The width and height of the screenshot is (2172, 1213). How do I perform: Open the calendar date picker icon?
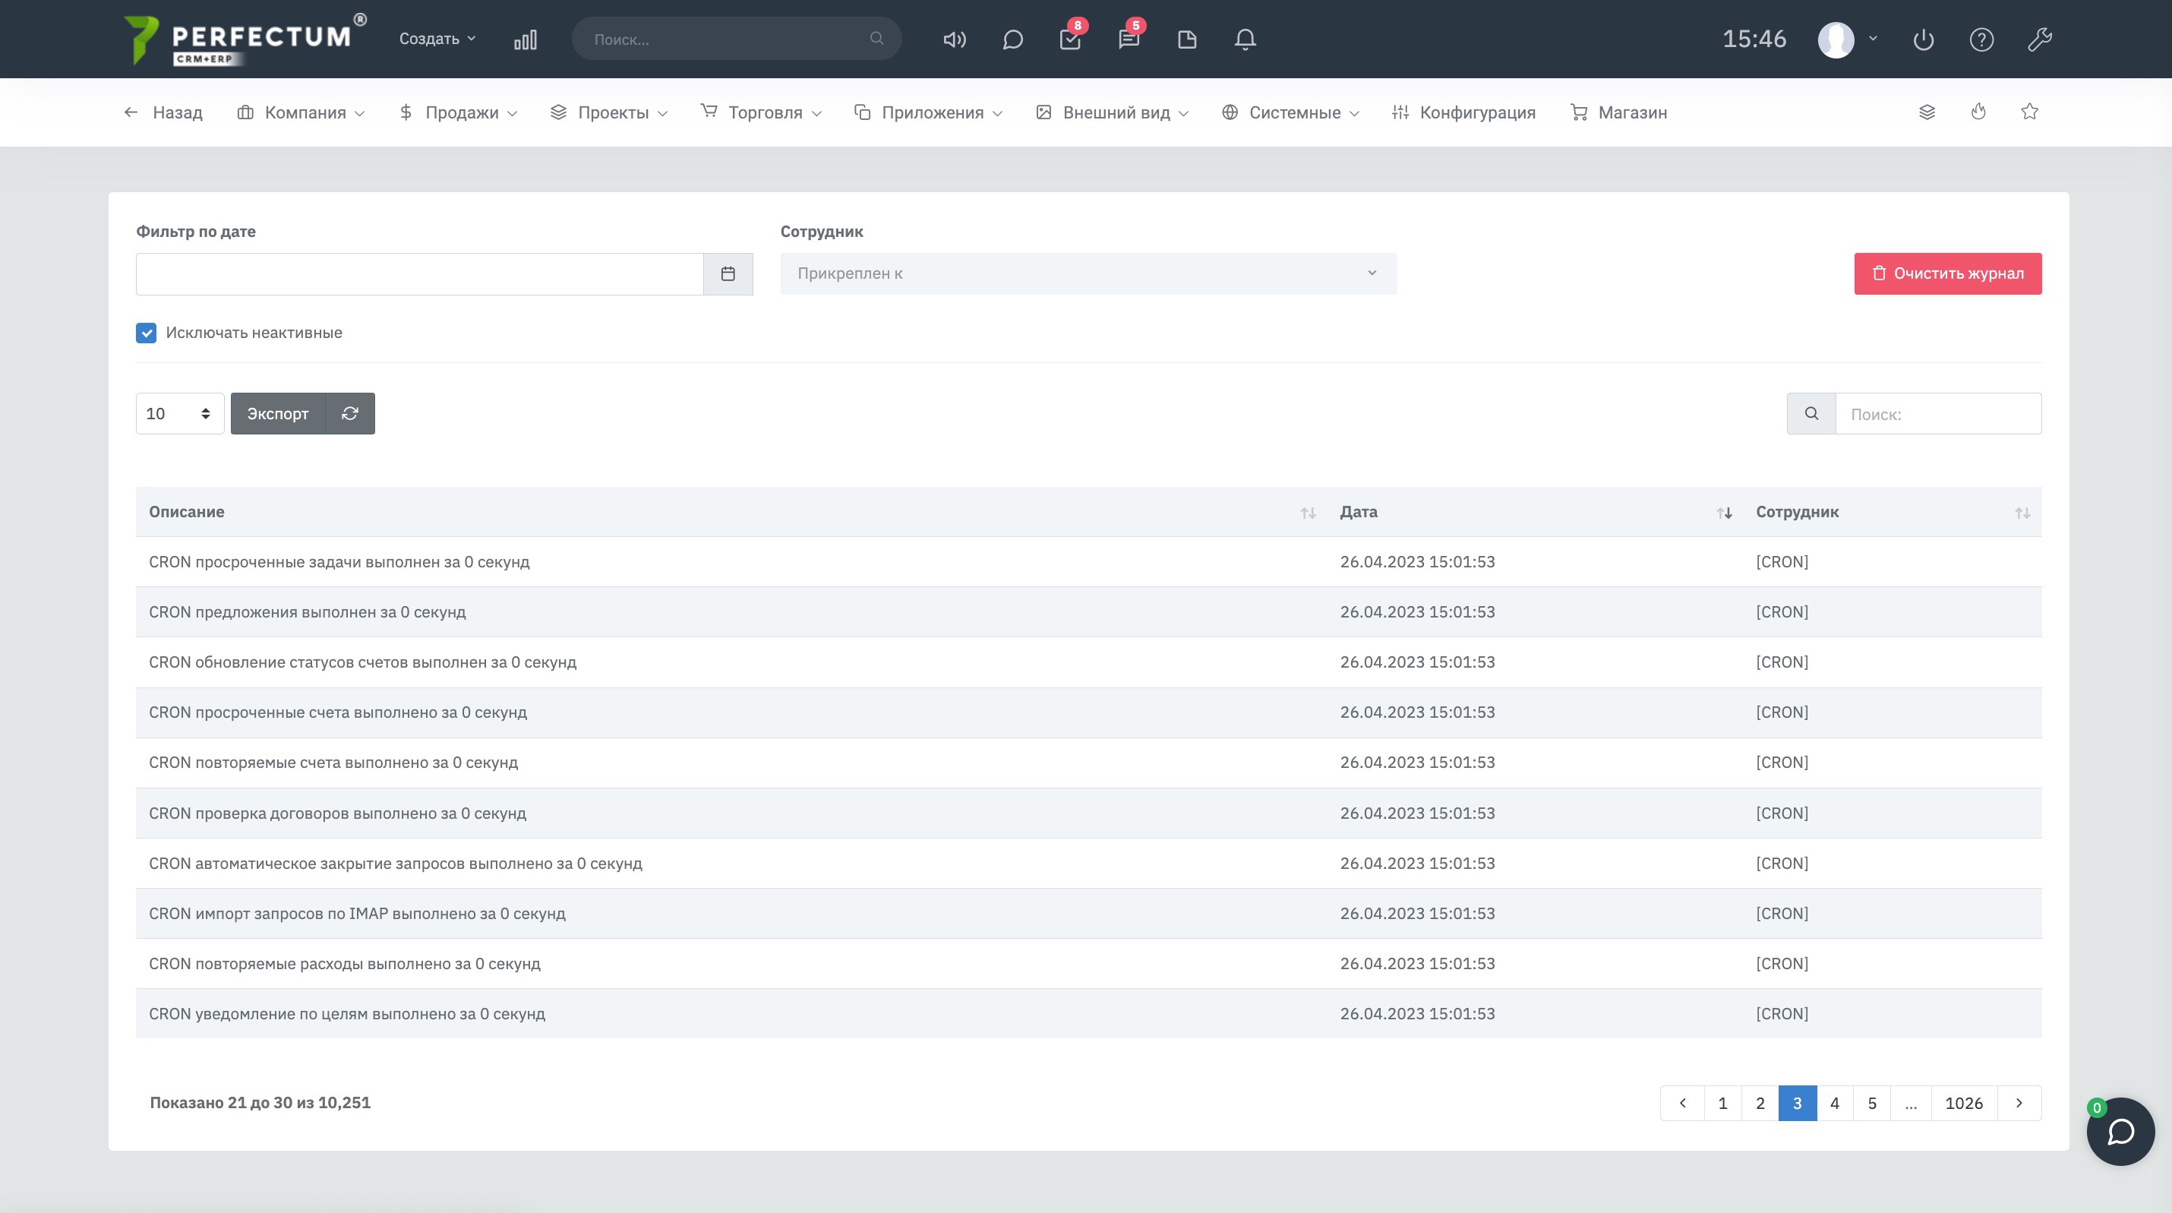[x=728, y=274]
